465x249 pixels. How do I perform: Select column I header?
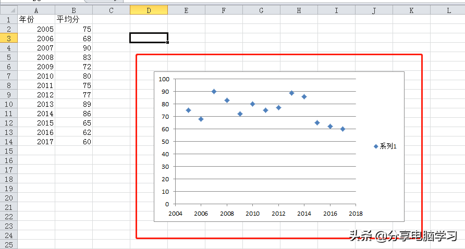[336, 10]
